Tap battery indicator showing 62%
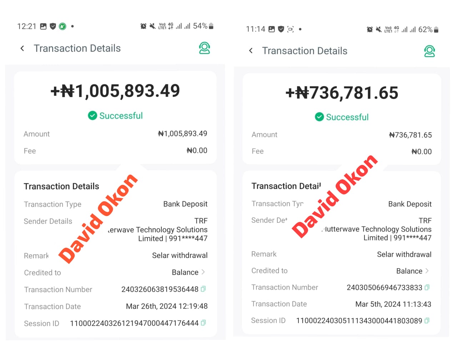Image resolution: width=457 pixels, height=358 pixels. point(436,30)
